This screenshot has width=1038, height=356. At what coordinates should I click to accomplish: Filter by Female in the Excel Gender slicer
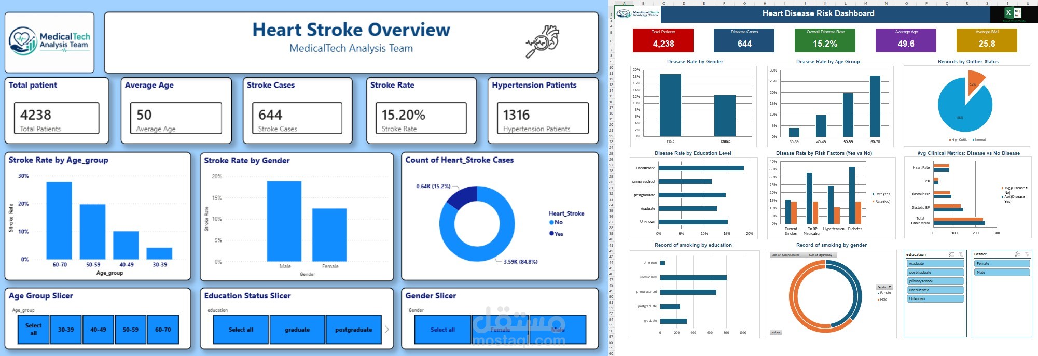(x=1002, y=264)
